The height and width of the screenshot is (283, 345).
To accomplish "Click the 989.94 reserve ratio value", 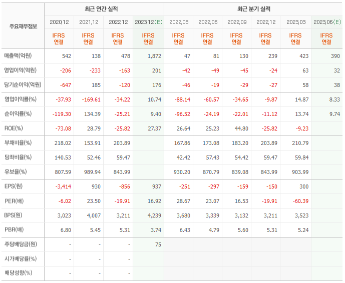I will coord(93,172).
